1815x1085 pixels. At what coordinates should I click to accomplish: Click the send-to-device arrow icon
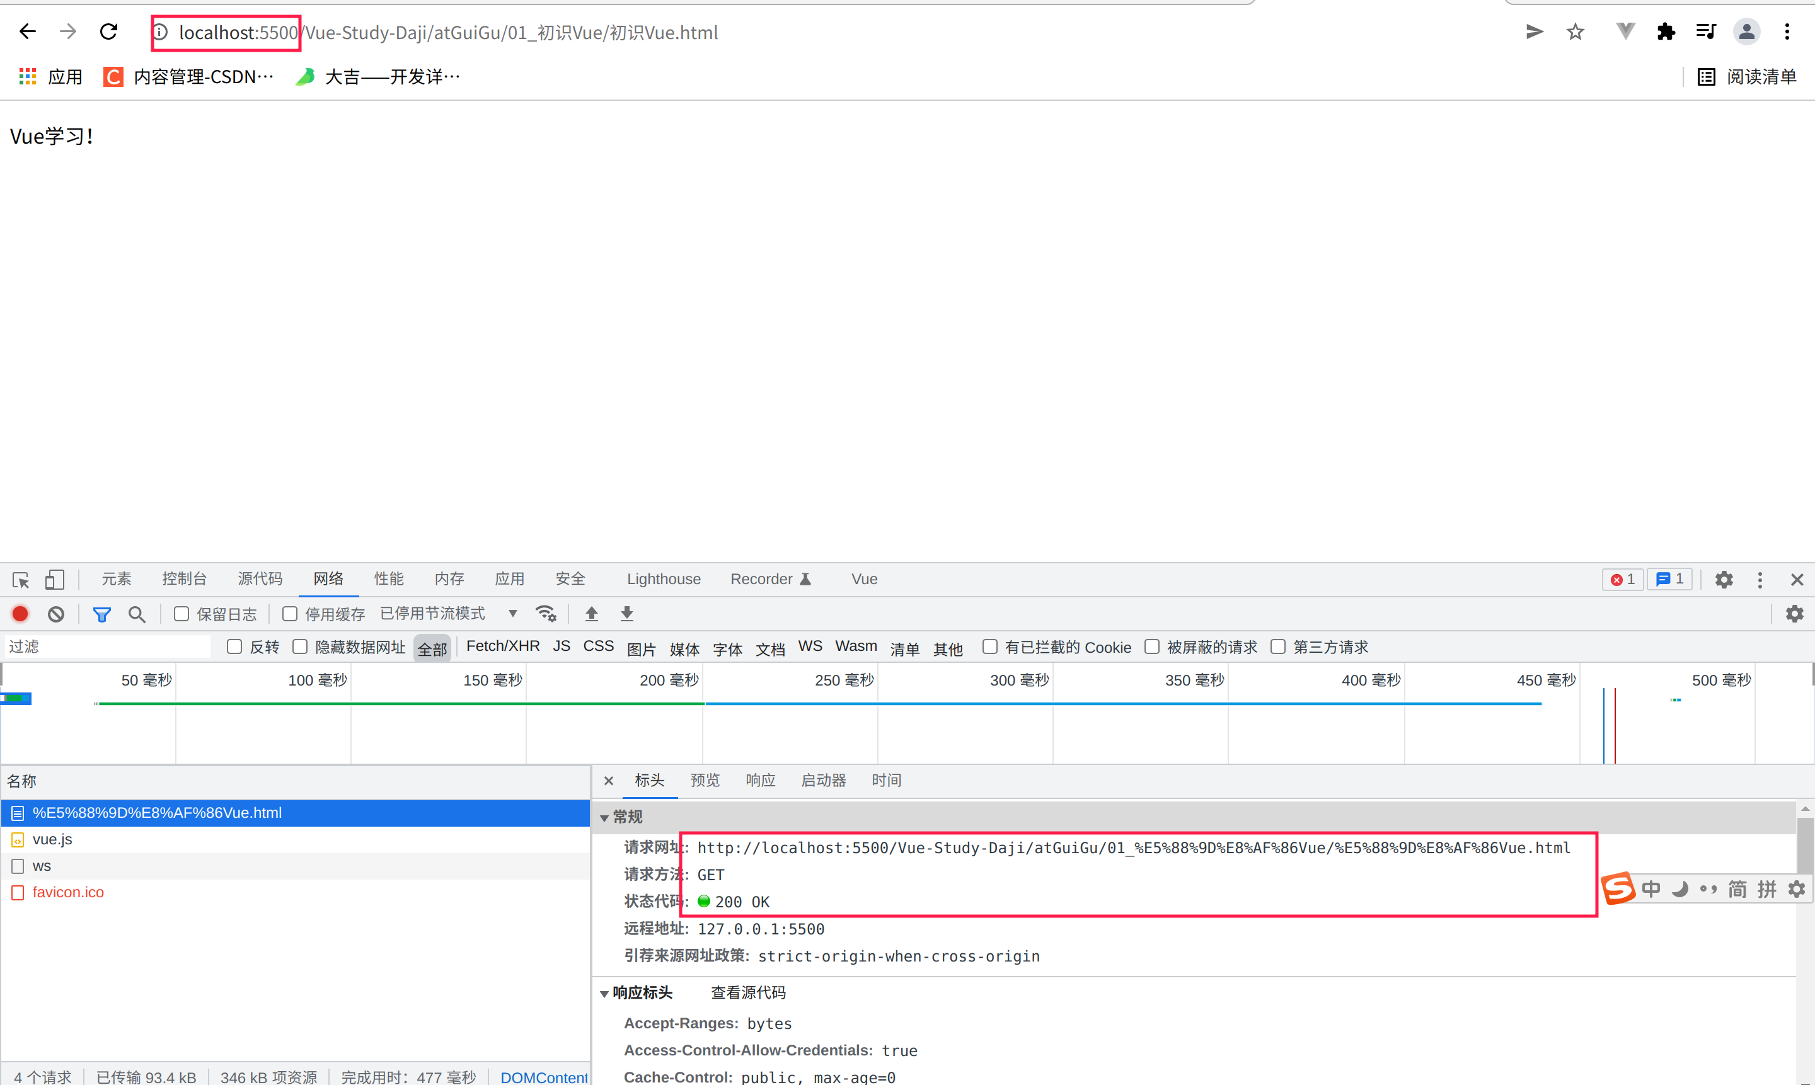pos(1534,32)
